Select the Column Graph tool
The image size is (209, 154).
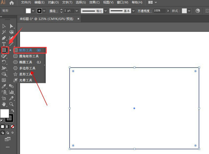(11, 92)
